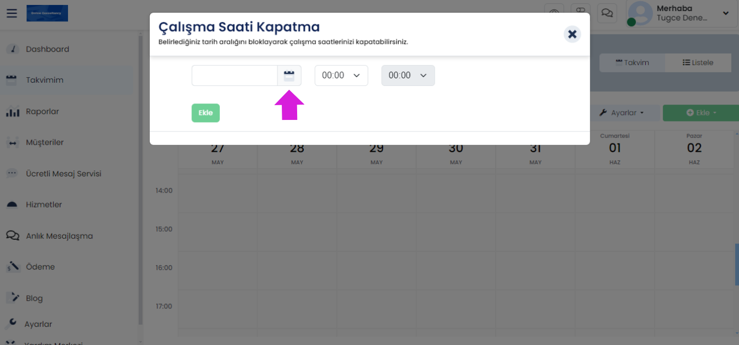Expand the Merhaba user profile menu

[725, 13]
